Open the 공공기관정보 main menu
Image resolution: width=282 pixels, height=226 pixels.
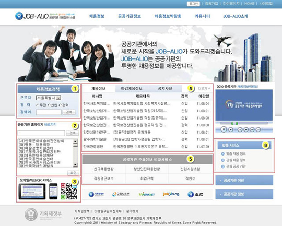pyautogui.click(x=130, y=16)
